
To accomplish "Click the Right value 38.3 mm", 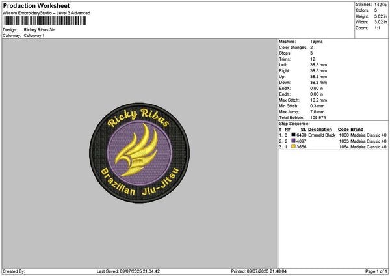I will pyautogui.click(x=318, y=71).
